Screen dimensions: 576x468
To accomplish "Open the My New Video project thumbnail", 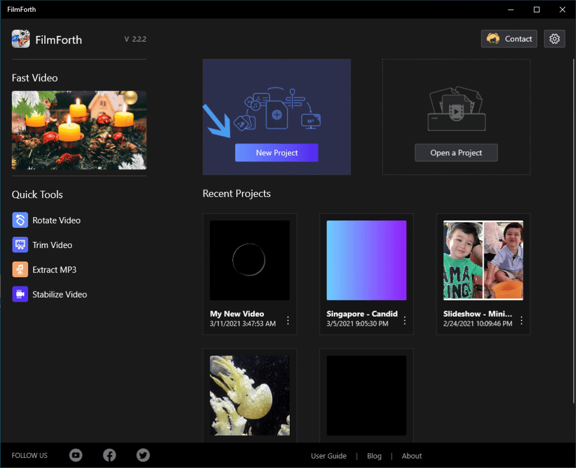I will coord(249,260).
